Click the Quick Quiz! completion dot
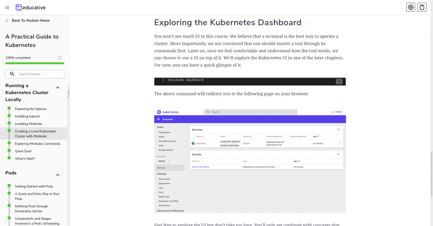The image size is (433, 226). [9, 151]
